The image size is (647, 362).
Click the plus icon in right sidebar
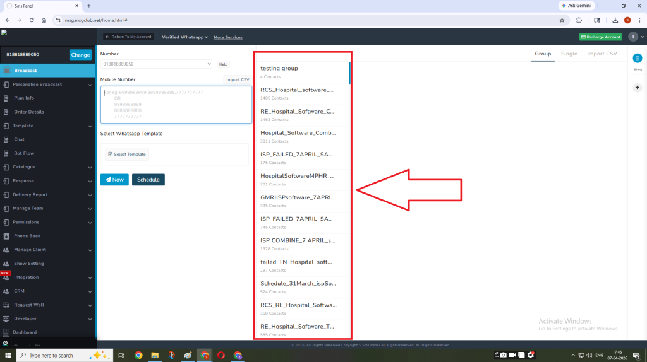(x=637, y=87)
